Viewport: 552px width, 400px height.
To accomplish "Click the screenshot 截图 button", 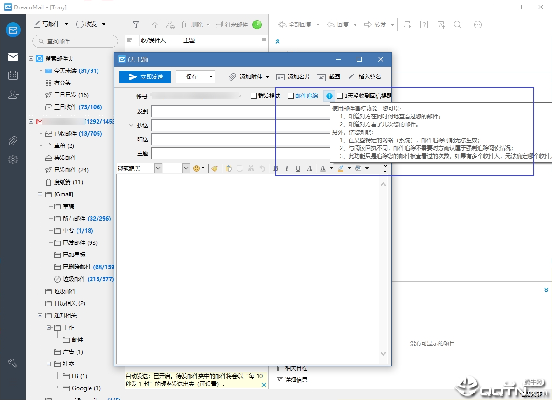I will [x=329, y=77].
